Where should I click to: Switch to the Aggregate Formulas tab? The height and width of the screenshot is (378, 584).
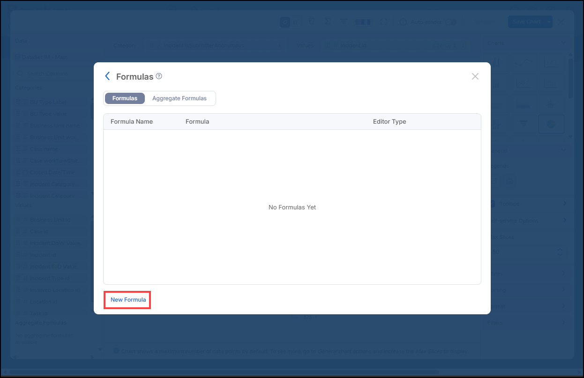point(180,98)
